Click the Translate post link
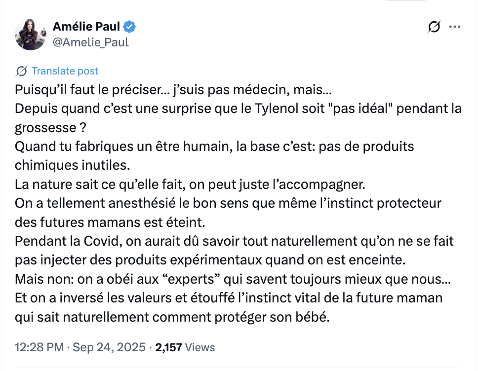The height and width of the screenshot is (371, 479). coord(65,71)
